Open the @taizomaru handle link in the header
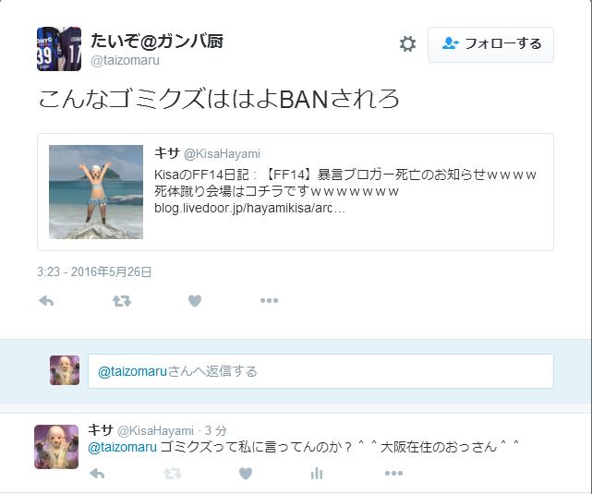This screenshot has height=494, width=592. 125,60
